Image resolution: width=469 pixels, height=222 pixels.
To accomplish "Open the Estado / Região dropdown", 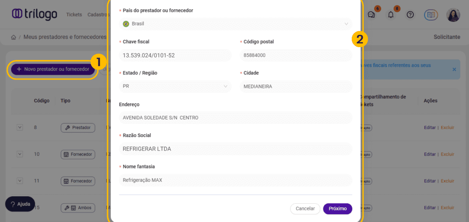I will (175, 86).
